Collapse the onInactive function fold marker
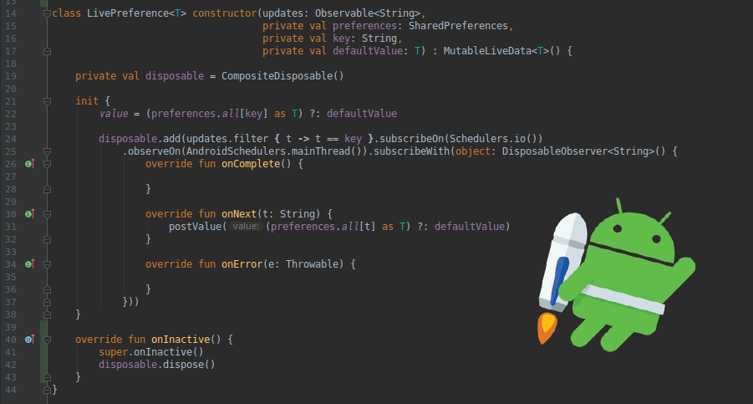This screenshot has height=404, width=753. tap(47, 339)
